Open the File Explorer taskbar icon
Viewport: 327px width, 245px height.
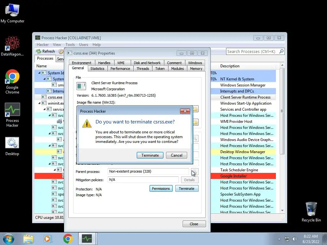28,239
